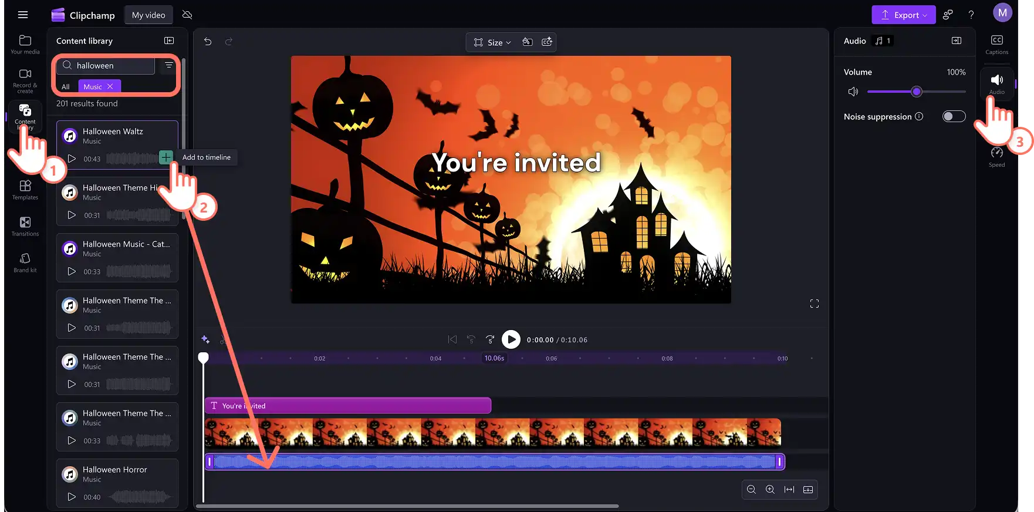The width and height of the screenshot is (1034, 512).
Task: Select the All filter tab
Action: point(66,86)
